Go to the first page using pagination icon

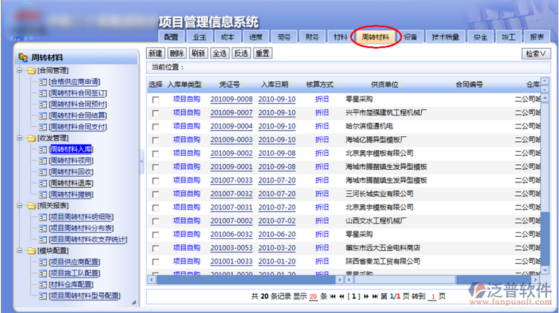(332, 297)
